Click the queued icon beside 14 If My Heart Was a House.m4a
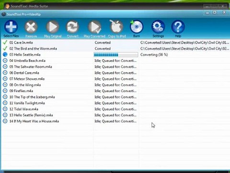The height and width of the screenshot is (173, 230). coord(5,121)
